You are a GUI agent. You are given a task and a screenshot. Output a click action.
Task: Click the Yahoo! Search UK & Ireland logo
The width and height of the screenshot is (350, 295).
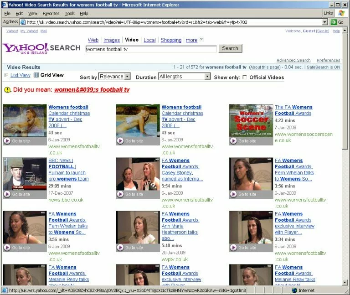coord(41,48)
